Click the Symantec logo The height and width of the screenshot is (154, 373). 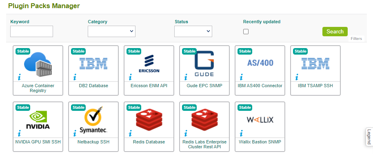click(93, 119)
